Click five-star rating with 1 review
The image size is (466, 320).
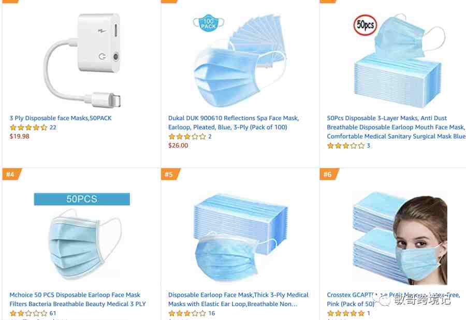(346, 313)
